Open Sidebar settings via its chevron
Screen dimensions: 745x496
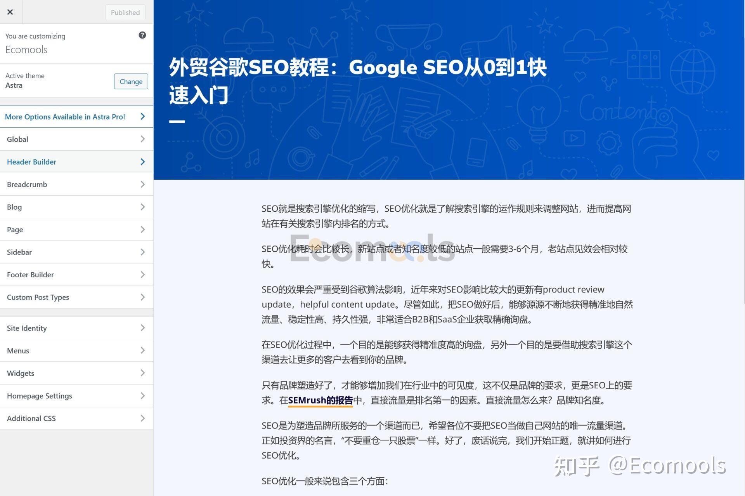click(143, 252)
